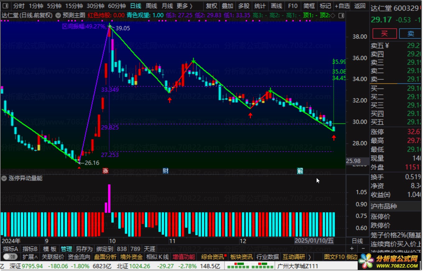Screen dimensions: 423x271
Task: Select the 5分钟 period
Action: tap(54, 6)
